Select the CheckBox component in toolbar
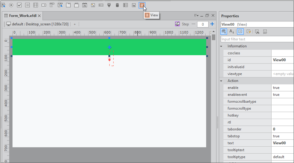 tap(19, 5)
